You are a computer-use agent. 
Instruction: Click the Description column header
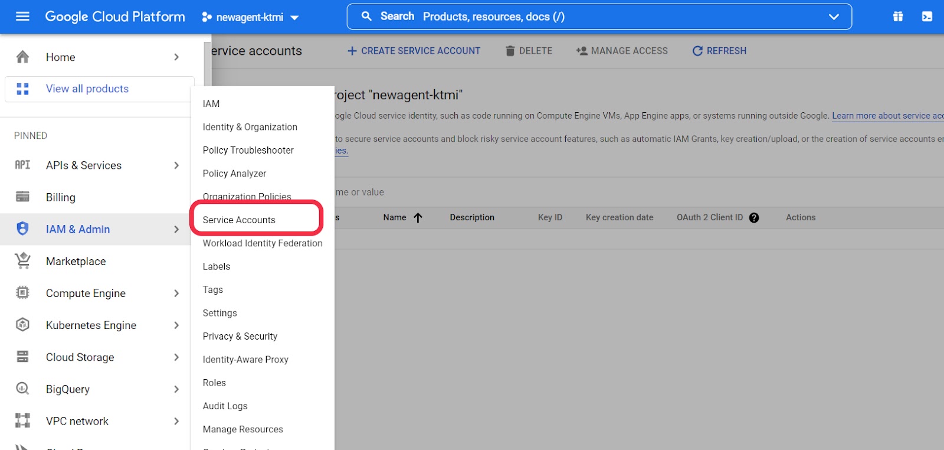click(472, 217)
